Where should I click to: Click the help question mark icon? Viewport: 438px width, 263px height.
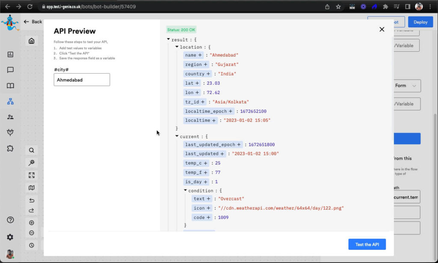click(10, 220)
